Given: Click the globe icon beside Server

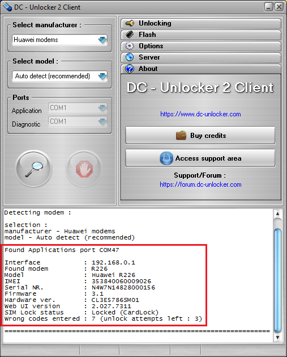Looking at the screenshot, I should (130, 57).
